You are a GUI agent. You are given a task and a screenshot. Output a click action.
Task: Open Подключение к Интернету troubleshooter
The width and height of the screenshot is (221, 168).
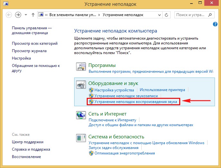pyautogui.click(x=112, y=120)
